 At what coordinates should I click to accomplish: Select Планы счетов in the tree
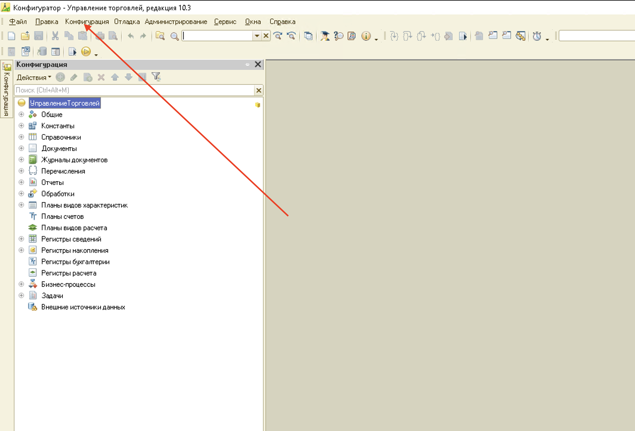pos(62,216)
